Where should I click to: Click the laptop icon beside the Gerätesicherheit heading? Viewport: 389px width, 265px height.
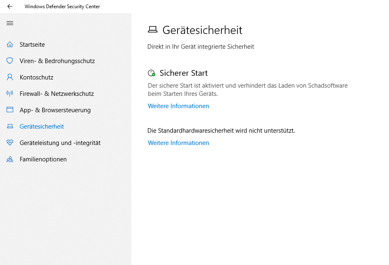tap(152, 29)
